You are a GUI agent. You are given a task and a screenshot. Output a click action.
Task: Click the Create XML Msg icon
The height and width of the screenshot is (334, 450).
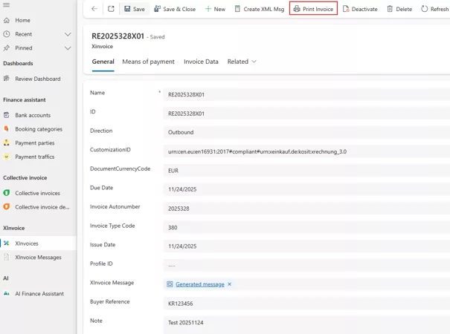(237, 9)
